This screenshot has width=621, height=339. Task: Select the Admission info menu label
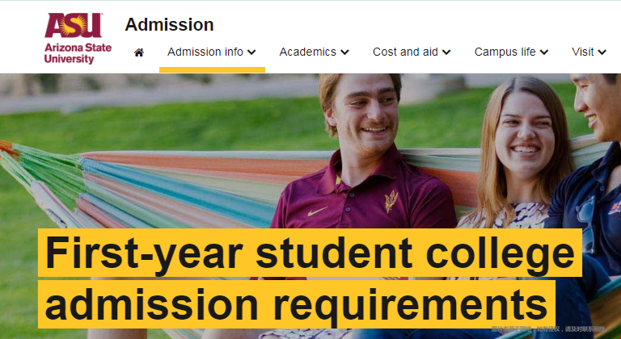(x=205, y=52)
